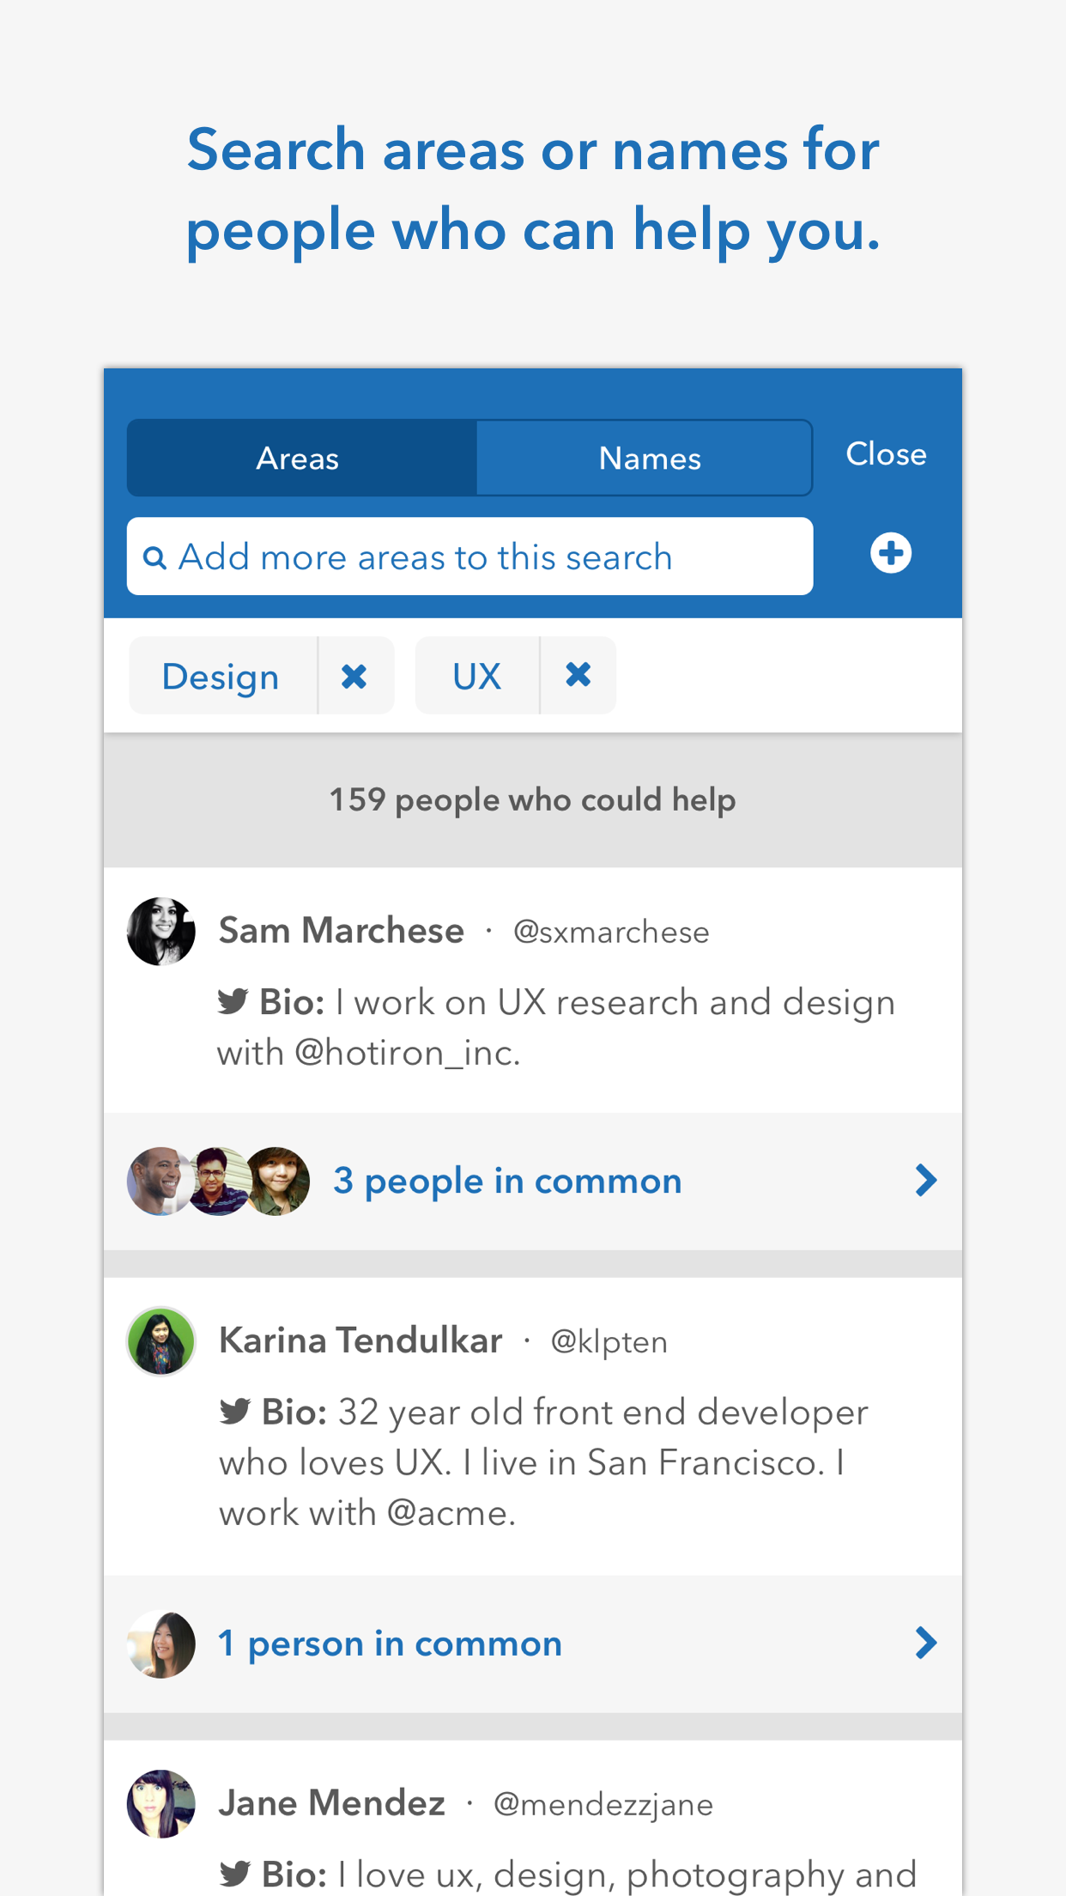Click the @klpten handle

[609, 1342]
